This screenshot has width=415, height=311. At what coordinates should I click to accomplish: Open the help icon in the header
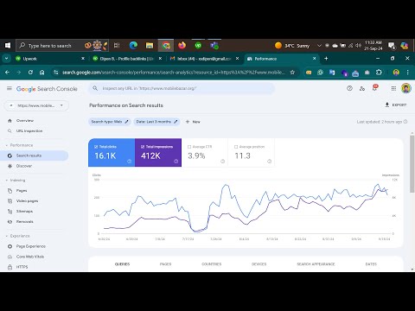click(349, 88)
